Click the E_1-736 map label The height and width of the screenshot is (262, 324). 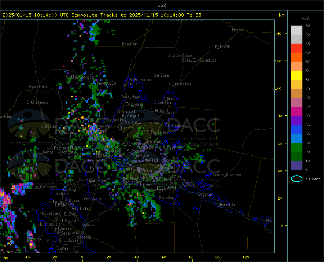click(222, 47)
